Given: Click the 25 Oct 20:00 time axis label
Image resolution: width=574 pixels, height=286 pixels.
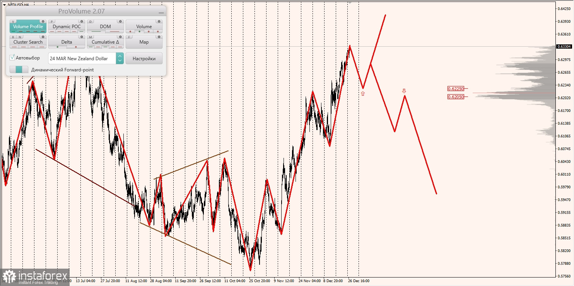Looking at the screenshot, I should (259, 281).
